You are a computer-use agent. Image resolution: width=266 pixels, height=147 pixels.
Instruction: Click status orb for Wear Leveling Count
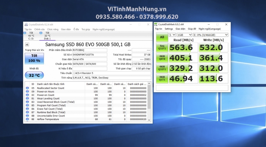(x=27, y=99)
